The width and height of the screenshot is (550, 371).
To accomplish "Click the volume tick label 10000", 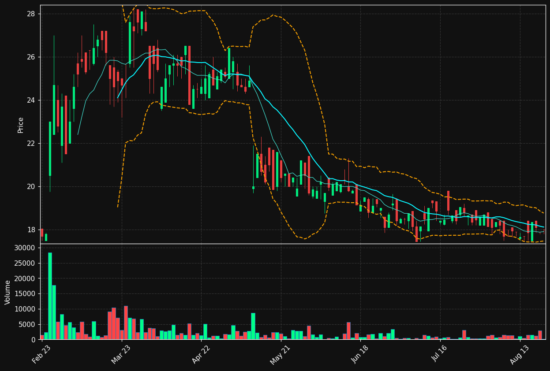I will (x=25, y=309).
